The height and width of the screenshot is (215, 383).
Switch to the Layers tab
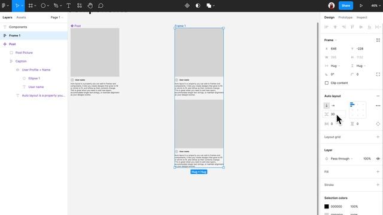(7, 17)
